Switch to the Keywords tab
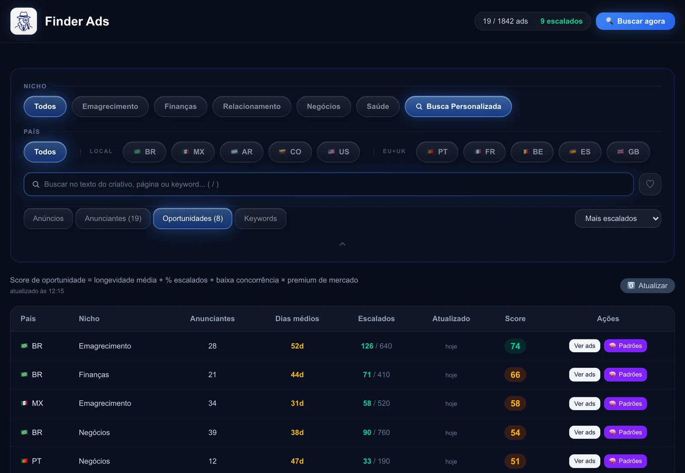 pos(260,218)
